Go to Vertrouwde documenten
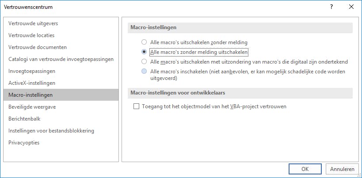362x178 pixels. (38, 47)
